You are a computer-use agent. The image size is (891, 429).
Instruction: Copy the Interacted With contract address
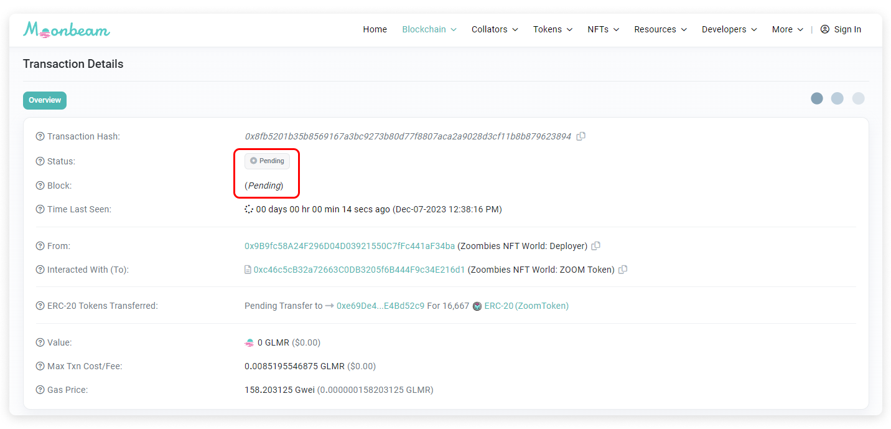(623, 270)
